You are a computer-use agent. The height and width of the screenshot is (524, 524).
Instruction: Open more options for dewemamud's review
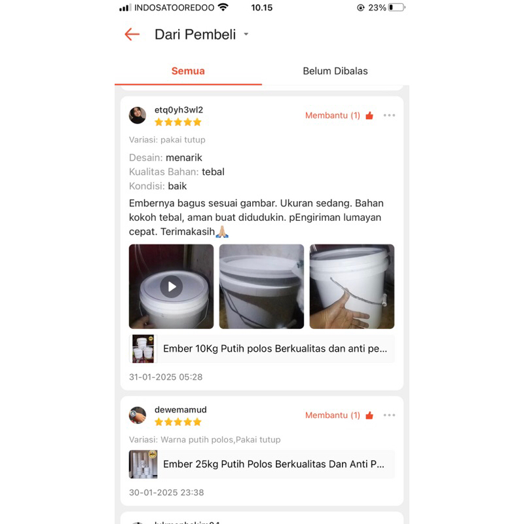[389, 415]
